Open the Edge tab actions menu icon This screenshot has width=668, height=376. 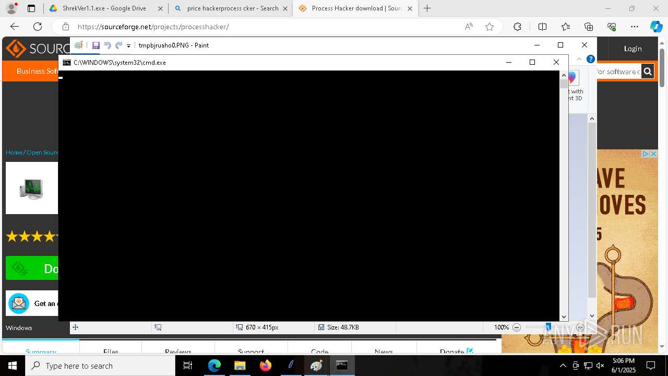[x=31, y=8]
